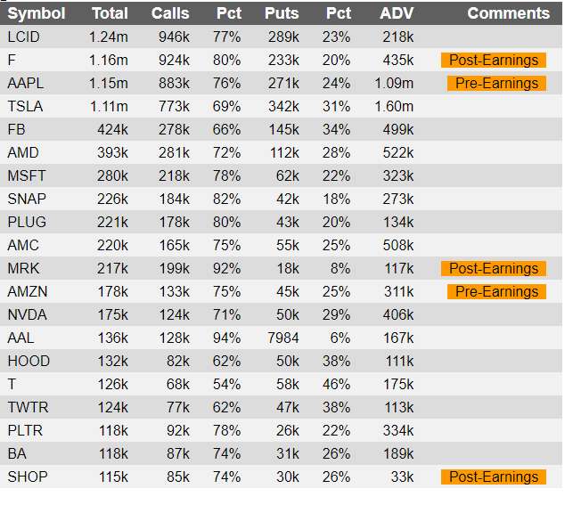
Task: Select the HOOD symbol cell
Action: point(29,362)
